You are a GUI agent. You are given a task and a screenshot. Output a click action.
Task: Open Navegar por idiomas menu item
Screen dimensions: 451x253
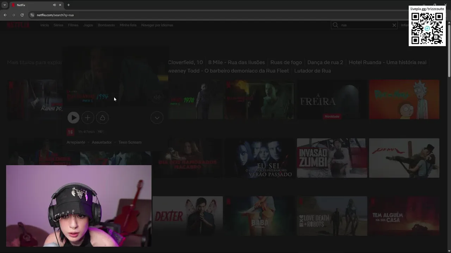click(x=157, y=25)
